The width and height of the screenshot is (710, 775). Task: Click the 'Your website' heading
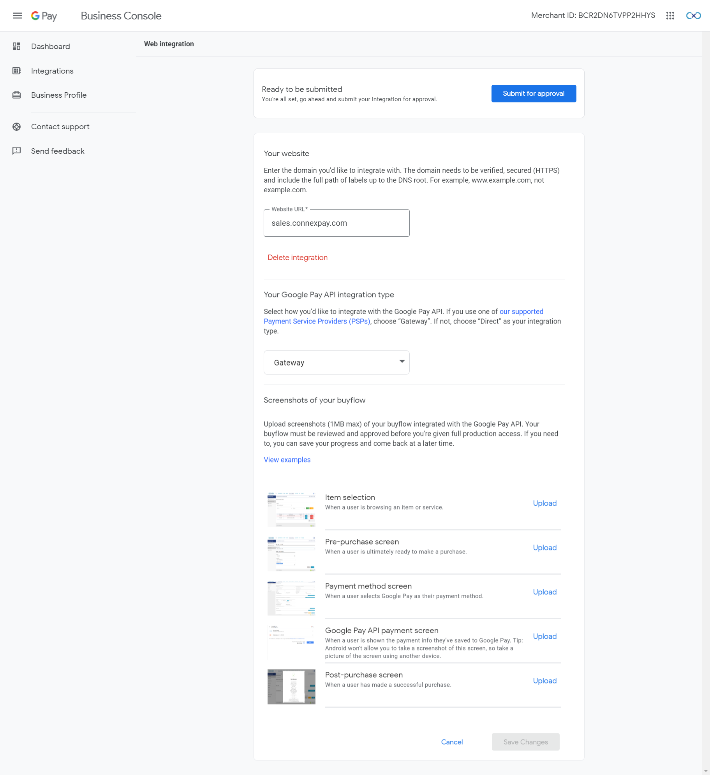(x=286, y=153)
